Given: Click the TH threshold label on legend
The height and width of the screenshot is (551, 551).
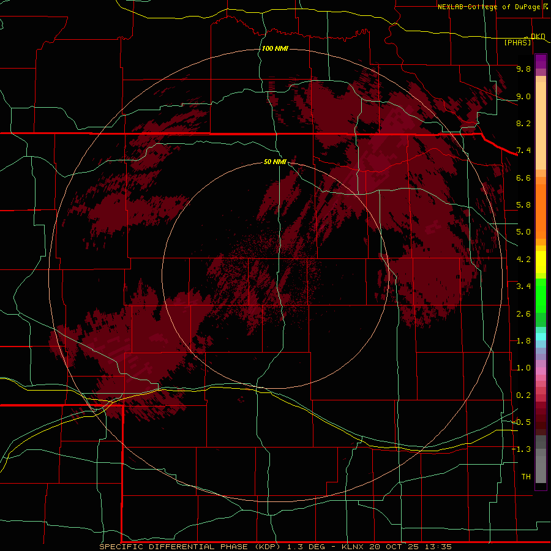Looking at the screenshot, I should coord(526,477).
